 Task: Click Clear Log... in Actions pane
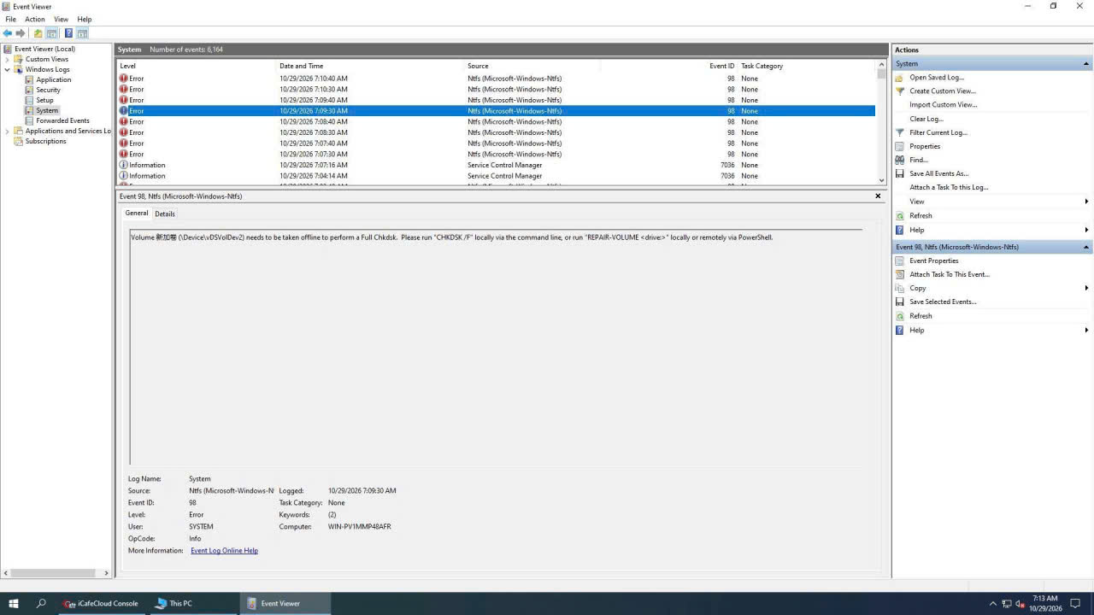click(x=926, y=119)
